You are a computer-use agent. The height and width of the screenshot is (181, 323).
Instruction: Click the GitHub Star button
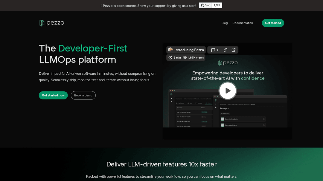205,5
